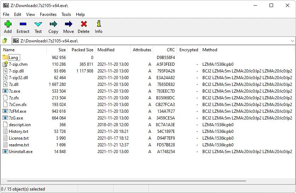This screenshot has width=296, height=193.
Task: Click the Uninstall.exe program icon
Action: 5,151
